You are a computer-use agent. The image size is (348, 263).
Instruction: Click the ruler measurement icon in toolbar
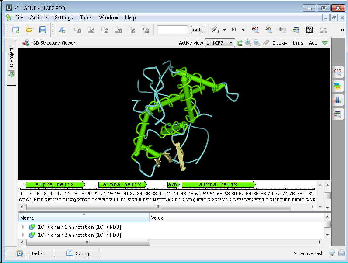[215, 30]
